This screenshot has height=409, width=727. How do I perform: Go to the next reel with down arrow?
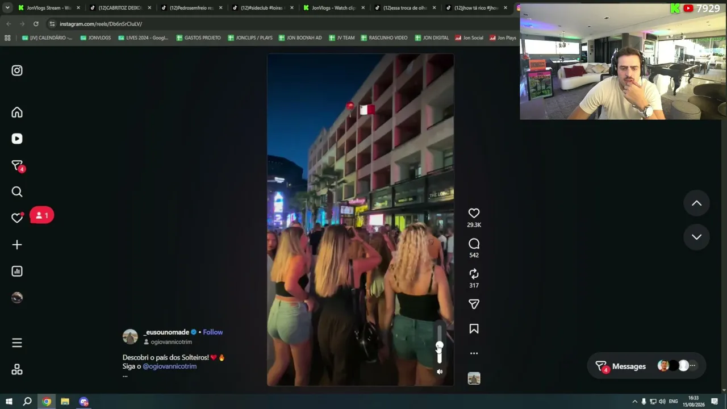(x=696, y=237)
